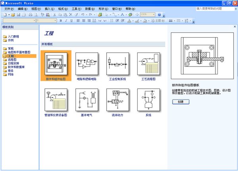Image resolution: width=238 pixels, height=171 pixels.
Task: Open the Undo history dropdown arrow
Action: click(86, 15)
